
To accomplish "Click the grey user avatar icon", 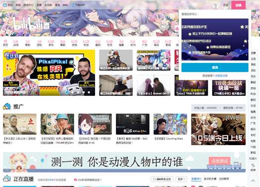I will click(215, 5).
